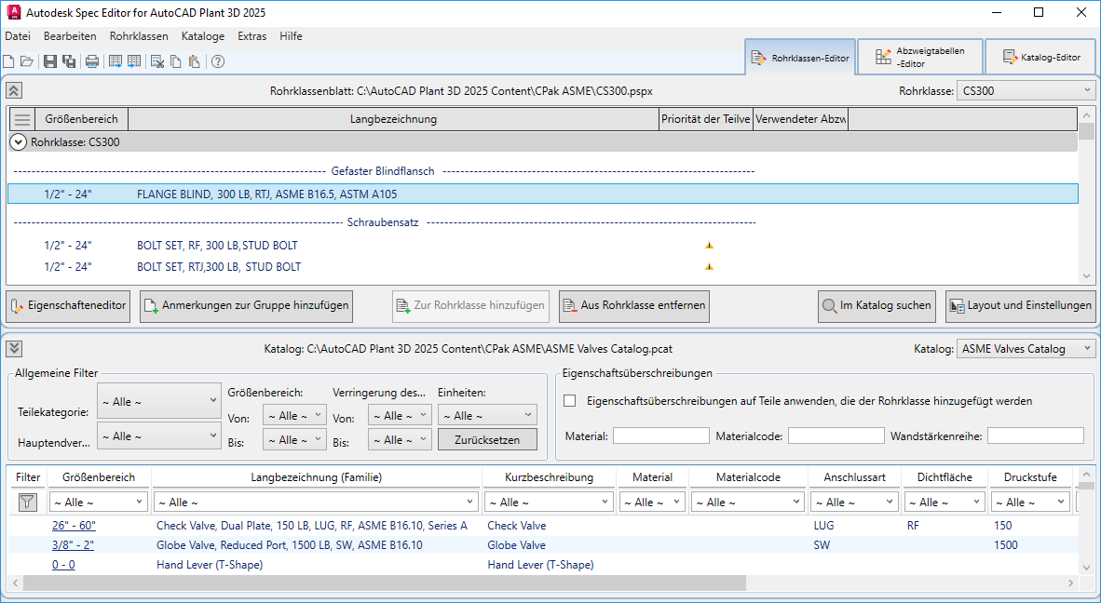Open the Bearbeiten menu

click(70, 35)
